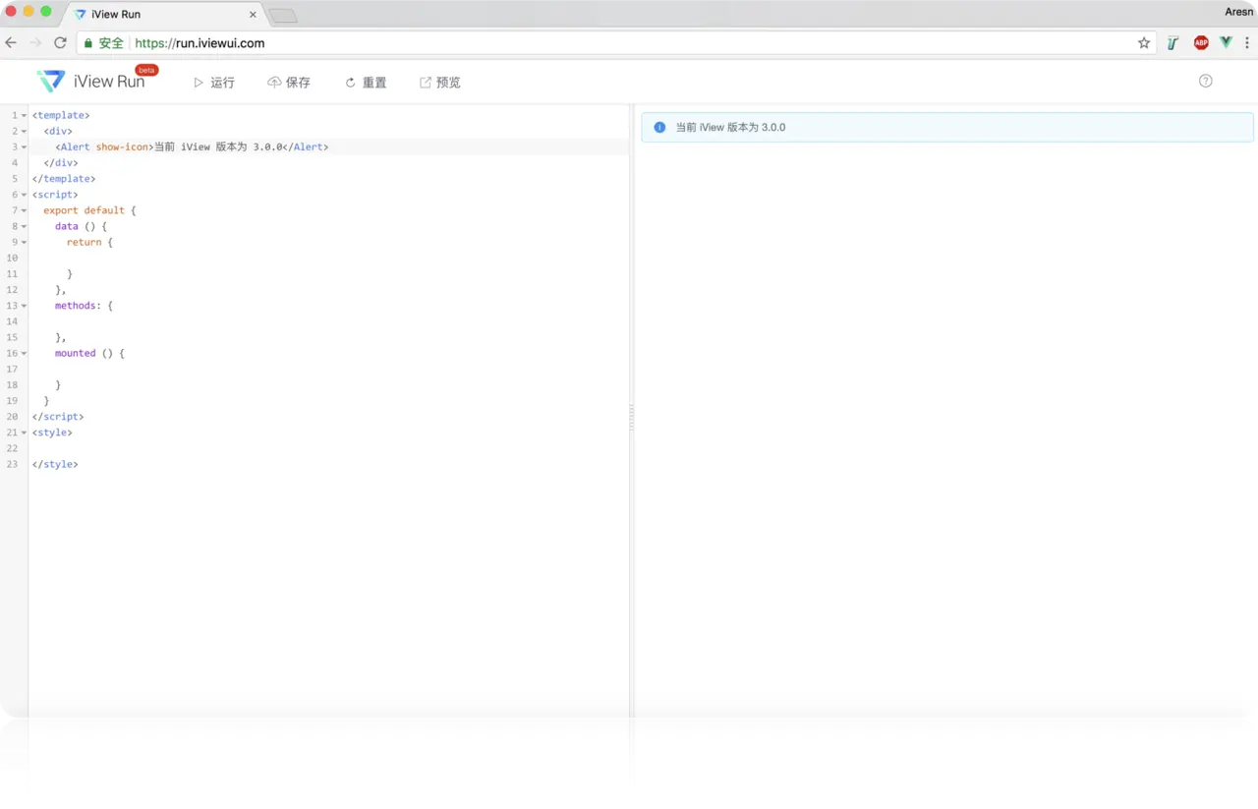The width and height of the screenshot is (1258, 809).
Task: Go back in browser history
Action: click(11, 43)
